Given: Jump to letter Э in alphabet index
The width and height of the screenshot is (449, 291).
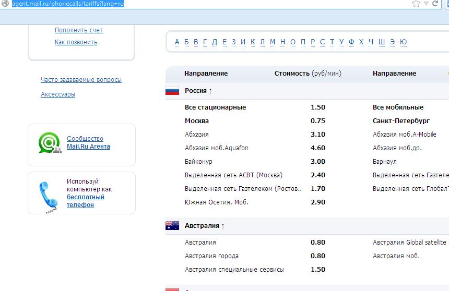Looking at the screenshot, I should 392,42.
